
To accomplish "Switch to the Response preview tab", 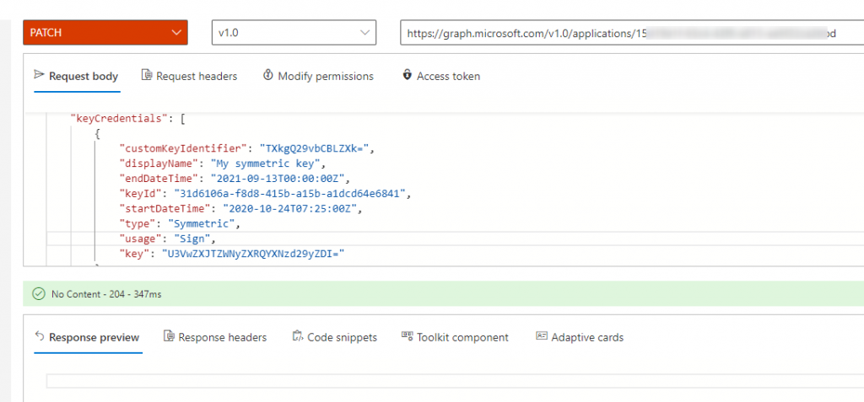I will coord(88,337).
